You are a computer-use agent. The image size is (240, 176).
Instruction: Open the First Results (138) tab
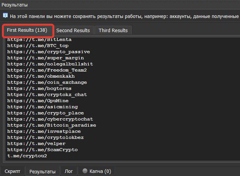coord(27,30)
